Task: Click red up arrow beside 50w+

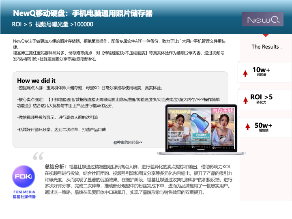Action: click(247, 127)
